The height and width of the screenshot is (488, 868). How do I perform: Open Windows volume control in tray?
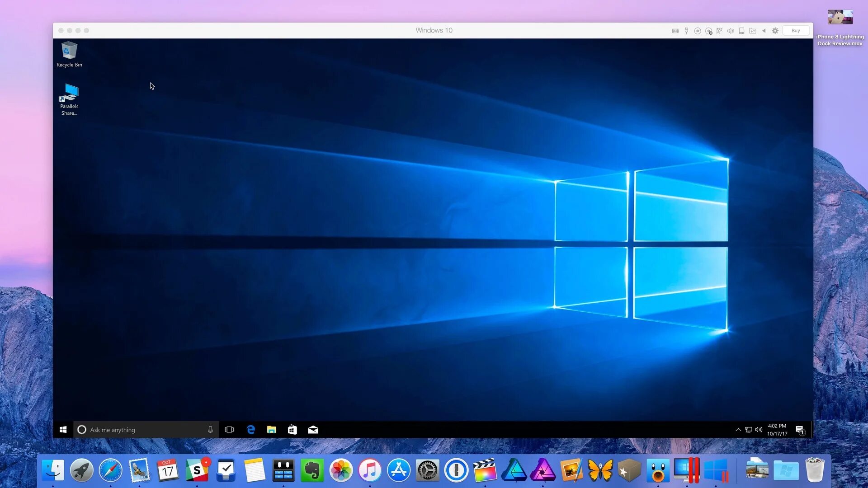pyautogui.click(x=759, y=430)
